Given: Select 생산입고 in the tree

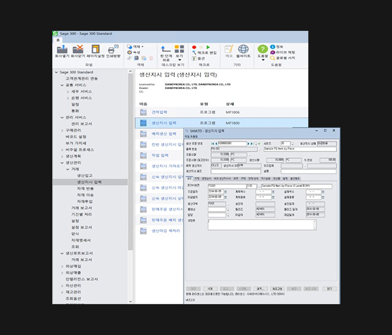Looking at the screenshot, I should point(84,176).
